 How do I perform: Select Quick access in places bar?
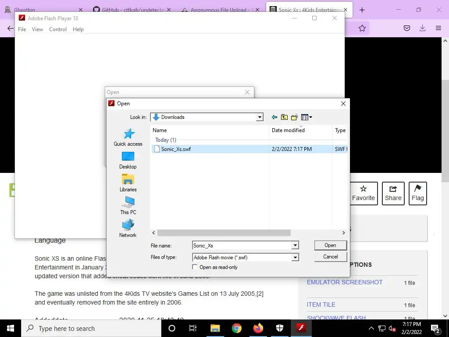pyautogui.click(x=128, y=137)
